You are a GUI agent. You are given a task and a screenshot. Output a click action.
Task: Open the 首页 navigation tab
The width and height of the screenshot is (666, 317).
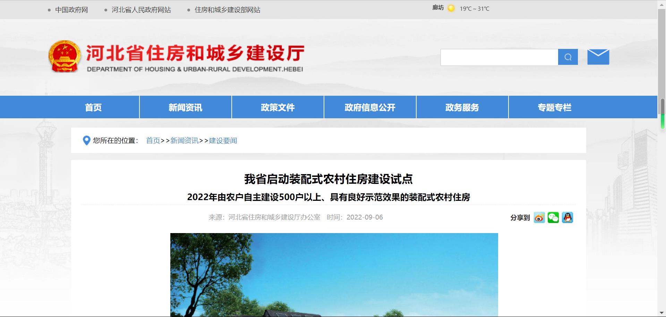click(93, 107)
